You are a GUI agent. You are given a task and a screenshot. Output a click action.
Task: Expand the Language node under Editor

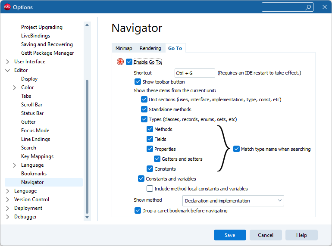[x=14, y=165]
